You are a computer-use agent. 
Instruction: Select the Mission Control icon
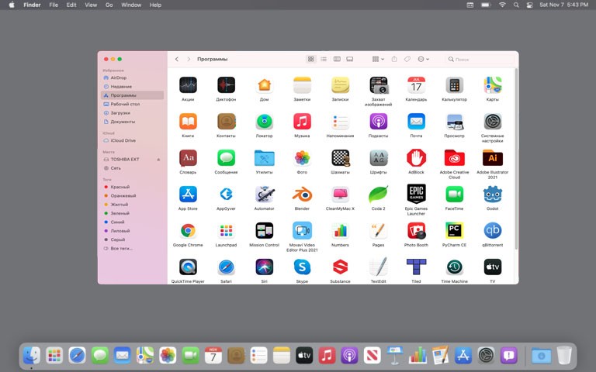pyautogui.click(x=264, y=230)
